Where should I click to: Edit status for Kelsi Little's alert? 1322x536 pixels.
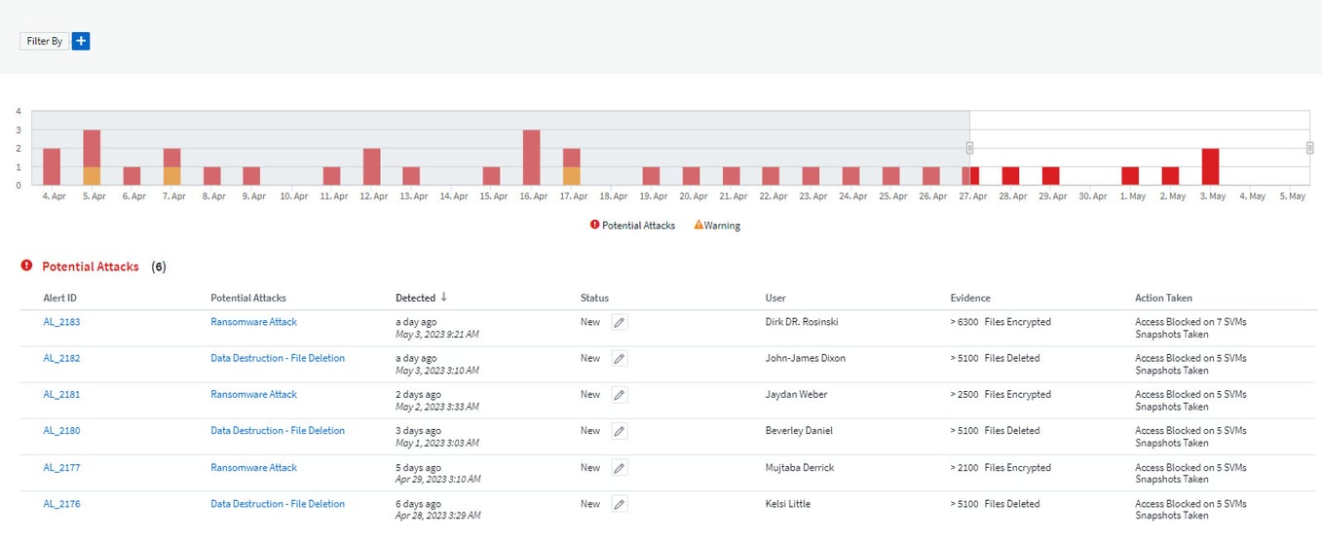coord(620,504)
